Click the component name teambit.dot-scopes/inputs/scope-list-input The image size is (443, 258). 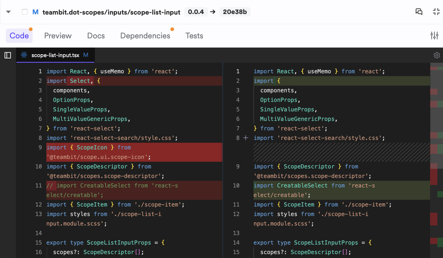click(111, 12)
